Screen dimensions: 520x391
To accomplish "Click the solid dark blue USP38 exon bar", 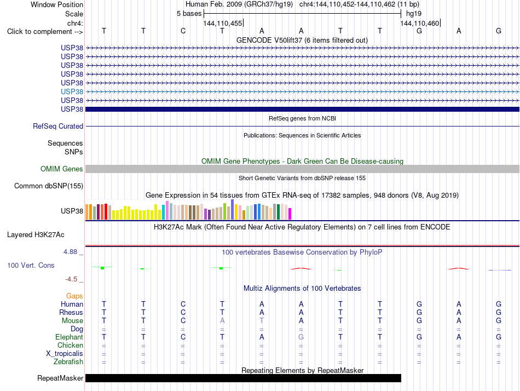I will tap(302, 109).
